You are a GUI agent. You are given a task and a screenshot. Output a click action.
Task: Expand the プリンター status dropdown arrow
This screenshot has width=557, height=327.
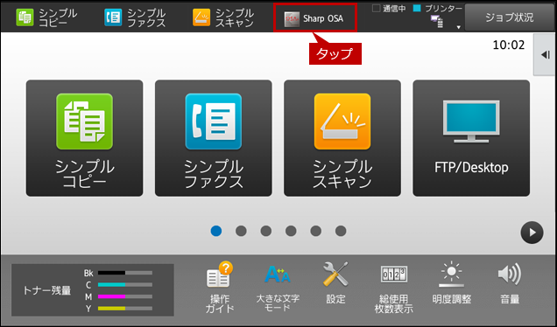click(459, 27)
